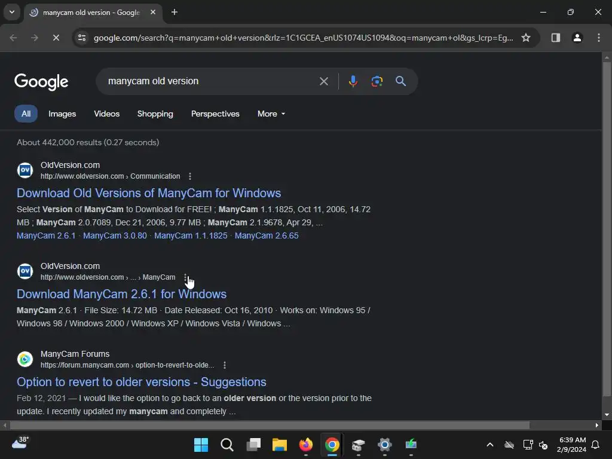Viewport: 612px width, 459px height.
Task: Switch to Videos results
Action: tap(106, 114)
